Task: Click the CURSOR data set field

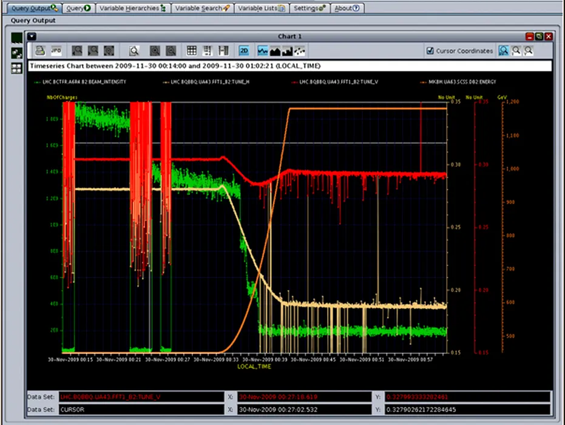Action: tap(141, 409)
